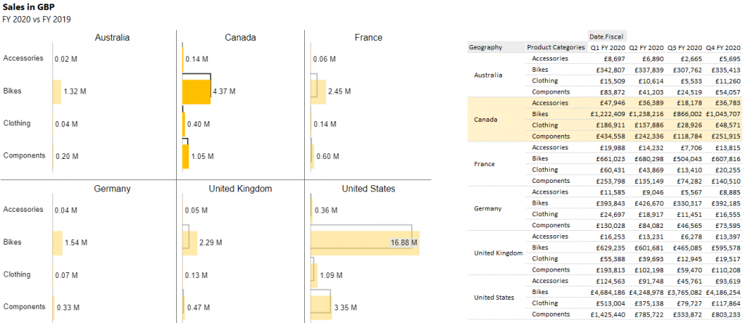Click the Germany Bikes 1.54 M bar

click(57, 242)
